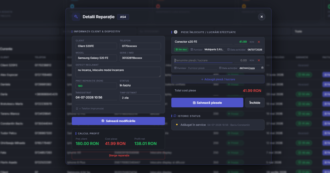Remove the Conector s20 FE part row
330x173 pixels.
259,42
